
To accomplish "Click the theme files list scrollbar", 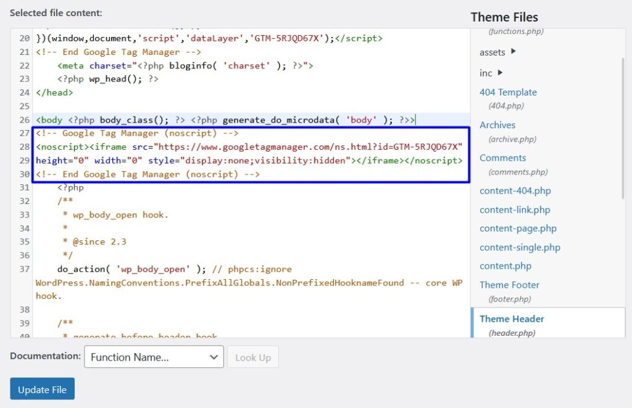I will 623,129.
